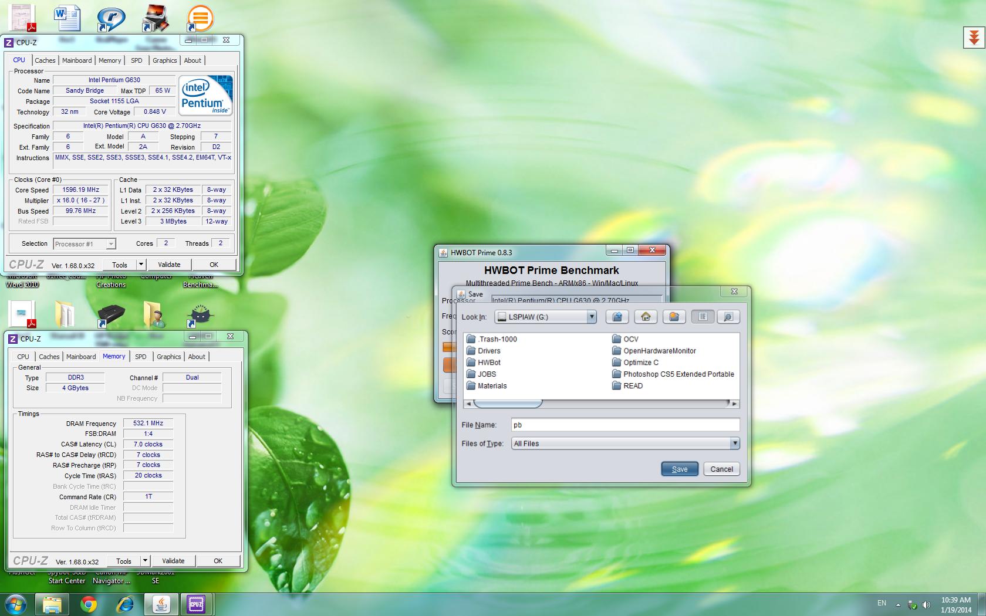986x616 pixels.
Task: Cancel the Save dialog
Action: tap(721, 469)
